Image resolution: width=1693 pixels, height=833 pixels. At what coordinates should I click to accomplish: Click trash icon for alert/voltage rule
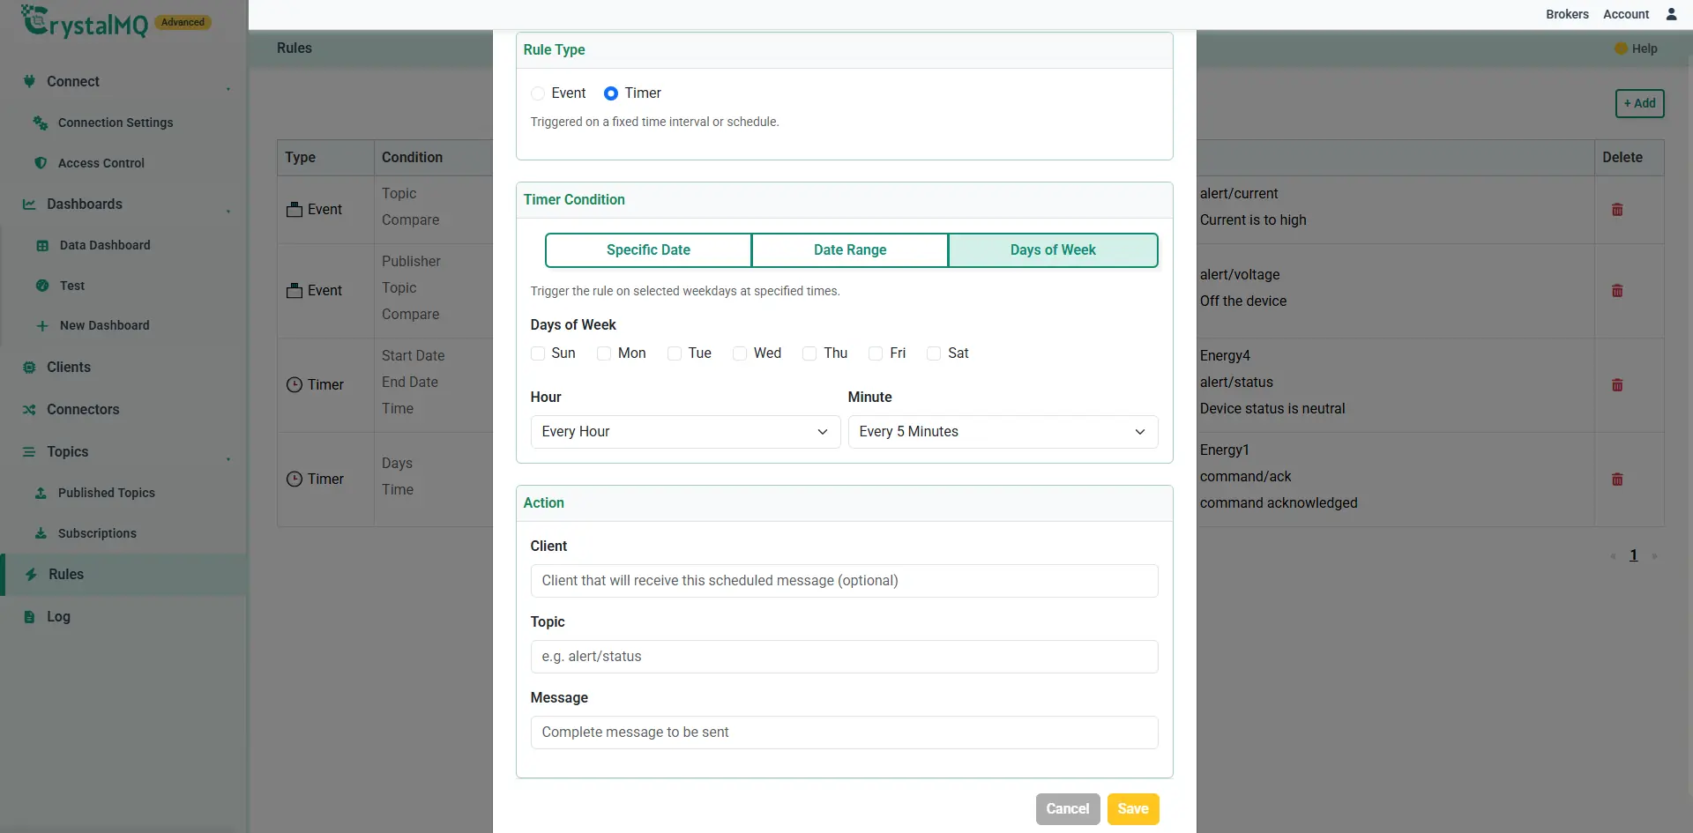pos(1617,291)
